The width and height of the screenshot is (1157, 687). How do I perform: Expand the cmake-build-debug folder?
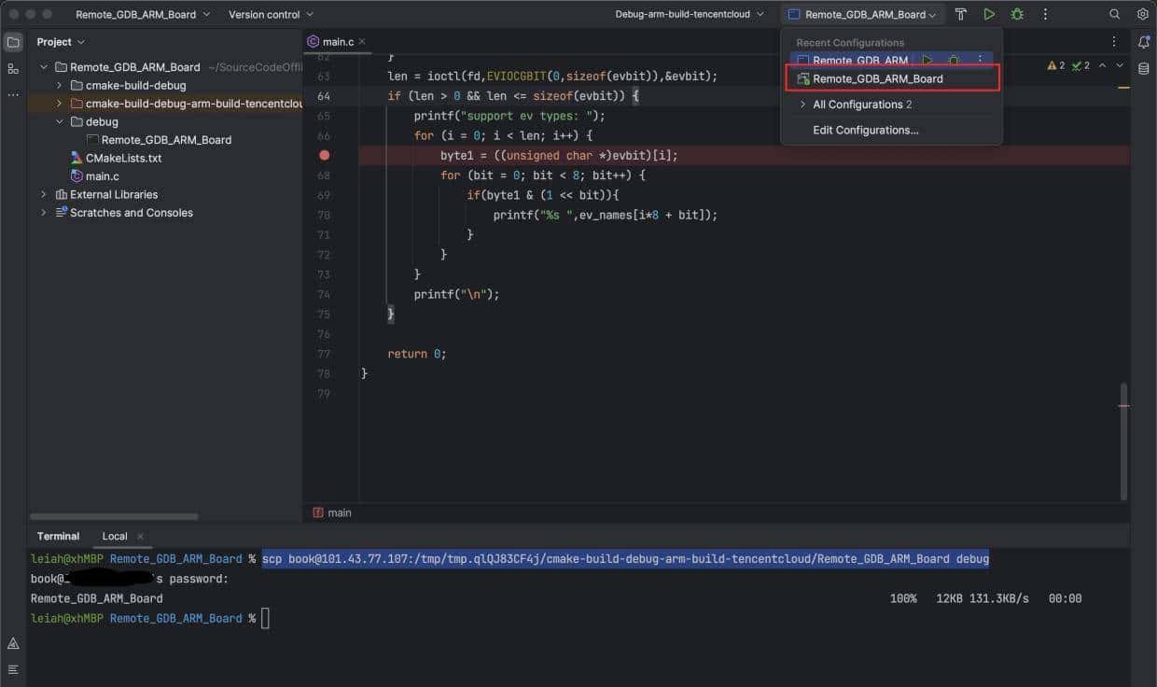click(60, 85)
